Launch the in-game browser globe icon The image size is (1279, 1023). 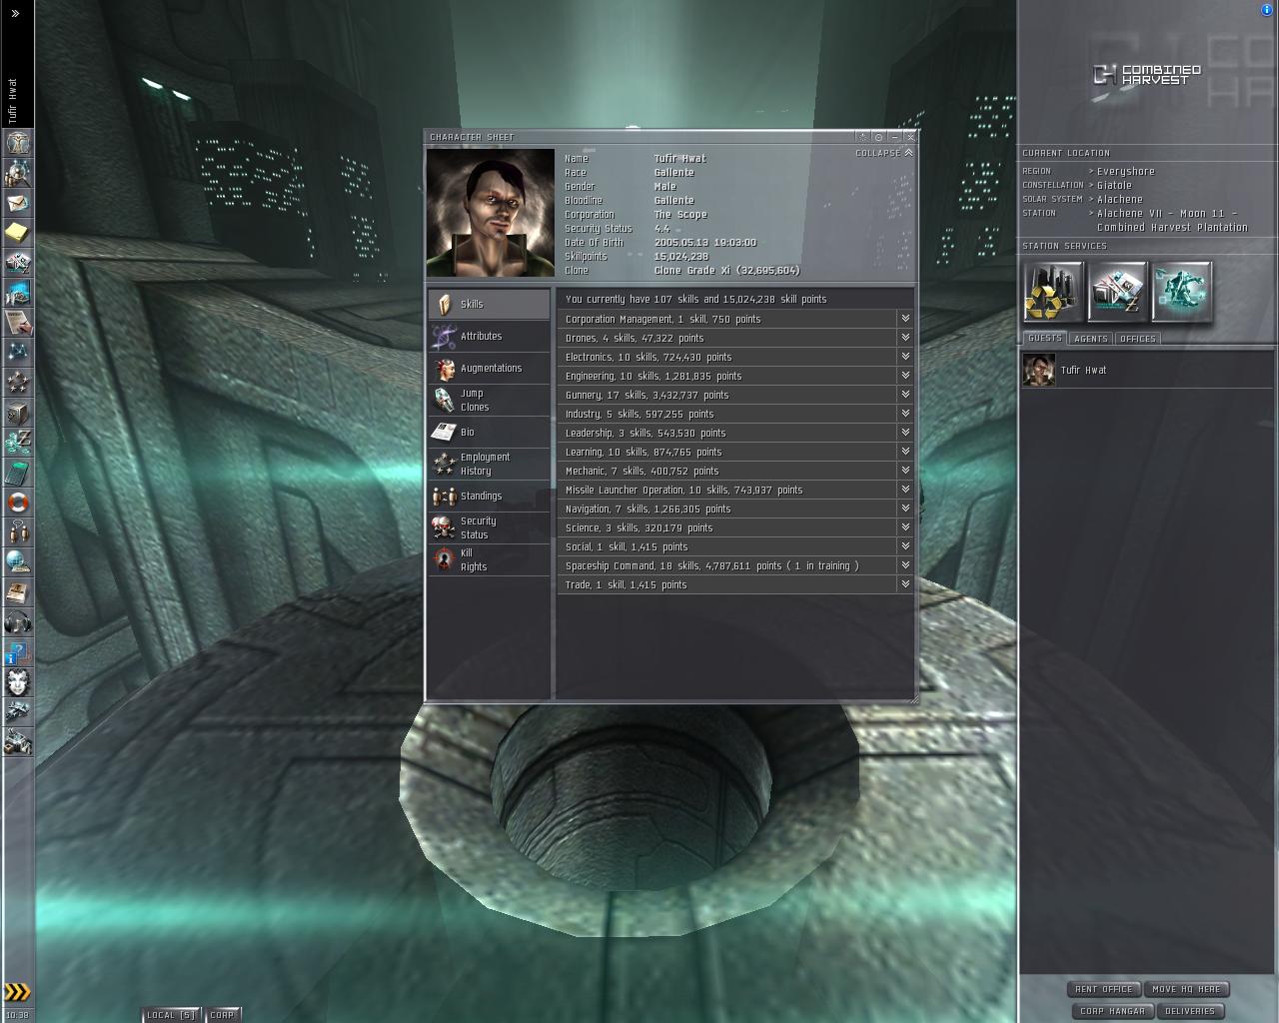point(18,562)
